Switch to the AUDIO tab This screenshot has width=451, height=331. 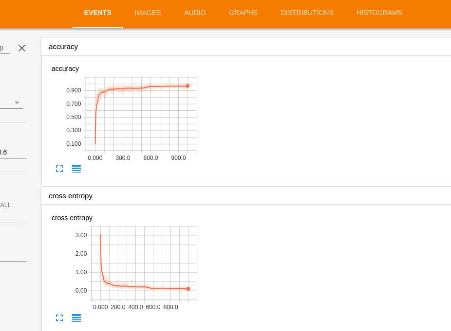click(195, 13)
